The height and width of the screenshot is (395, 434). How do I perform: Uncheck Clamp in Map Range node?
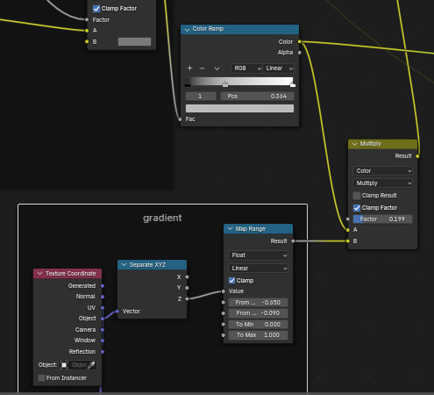pos(231,281)
